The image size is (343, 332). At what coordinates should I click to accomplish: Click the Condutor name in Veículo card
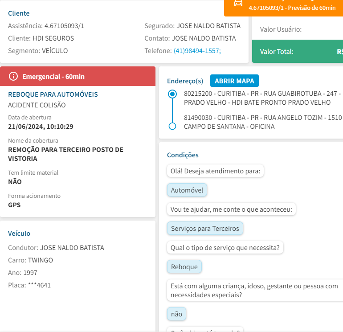tap(72, 248)
